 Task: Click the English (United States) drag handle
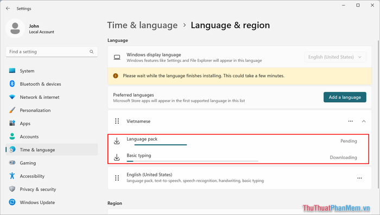click(x=117, y=178)
